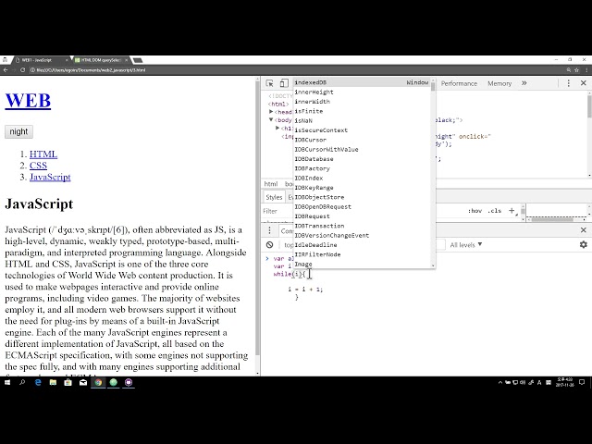
Task: Click the Chrome icon on the taskbar
Action: pyautogui.click(x=98, y=382)
